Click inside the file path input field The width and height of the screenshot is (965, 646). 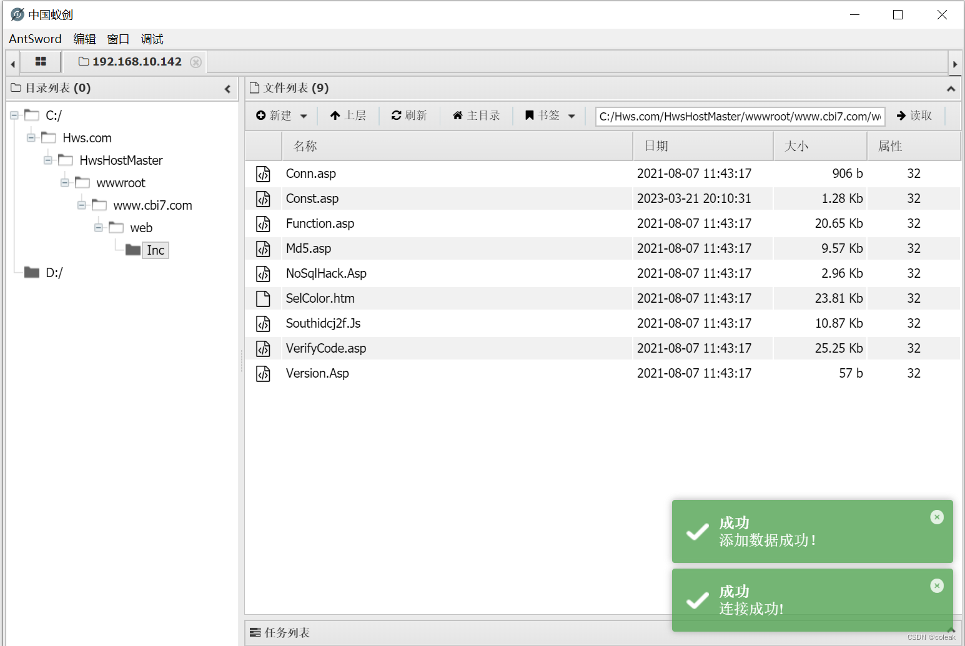click(x=739, y=116)
